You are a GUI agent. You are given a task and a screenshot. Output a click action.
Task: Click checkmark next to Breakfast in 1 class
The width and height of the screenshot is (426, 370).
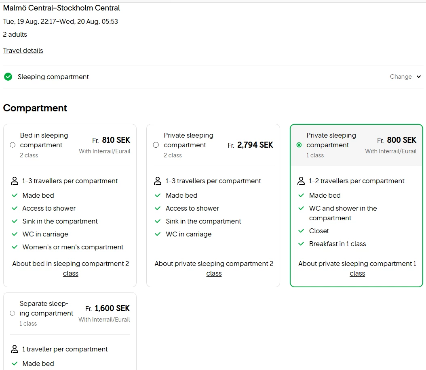pos(301,244)
